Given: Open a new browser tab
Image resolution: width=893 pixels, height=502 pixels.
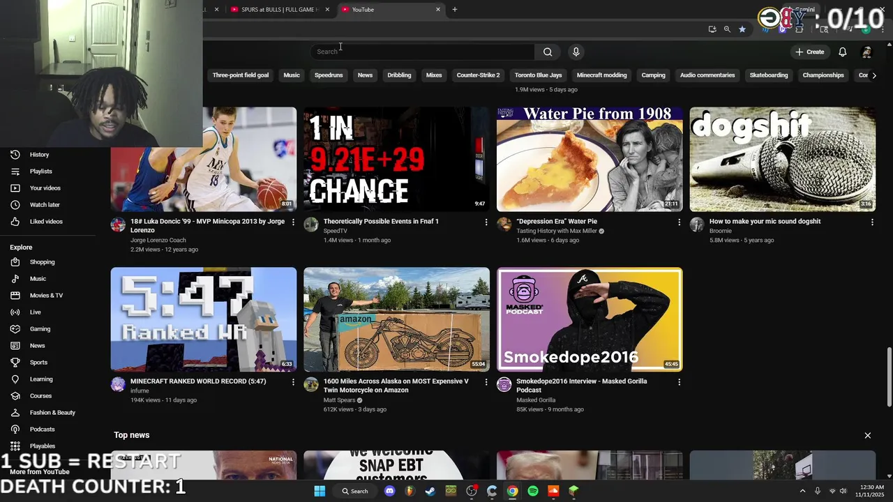Looking at the screenshot, I should pos(455,10).
